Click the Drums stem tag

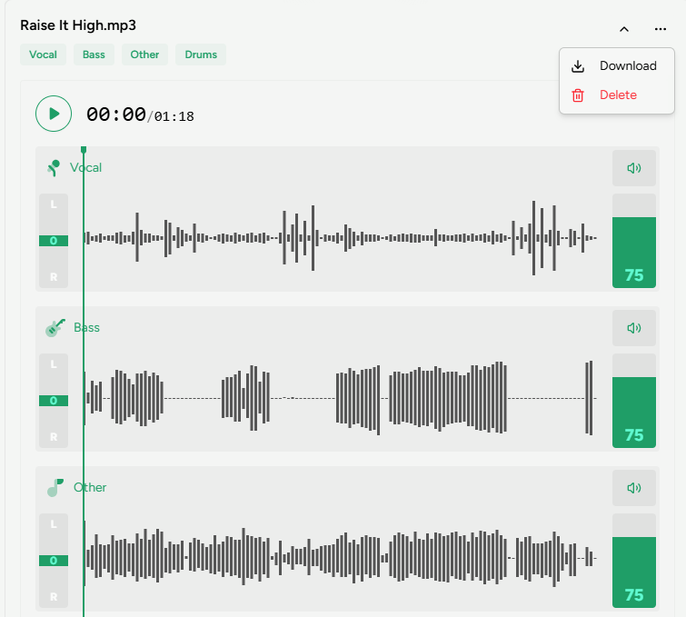click(x=201, y=55)
